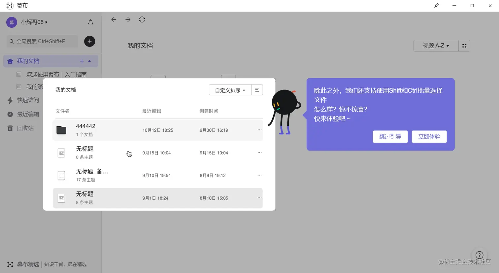Image resolution: width=499 pixels, height=273 pixels.
Task: Click the 跳过引导 button
Action: 390,136
